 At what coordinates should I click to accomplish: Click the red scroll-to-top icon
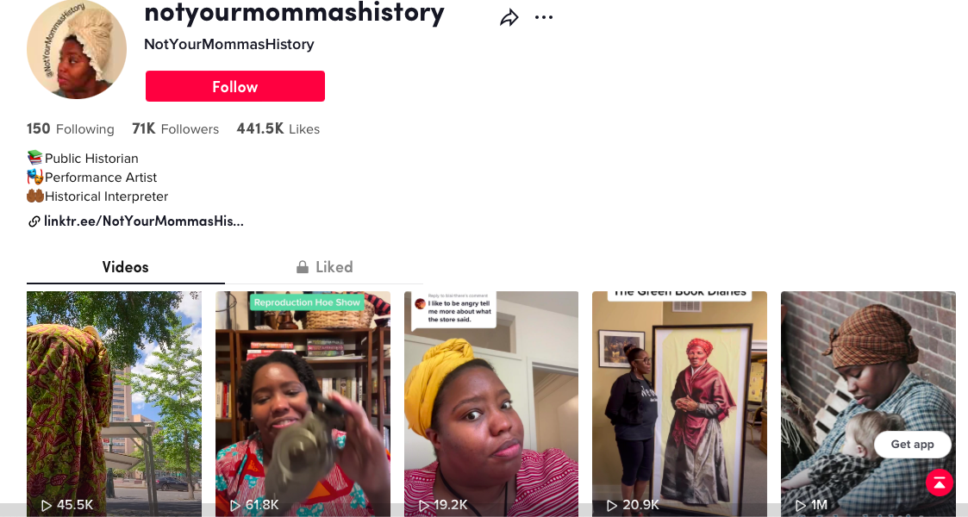click(x=939, y=483)
